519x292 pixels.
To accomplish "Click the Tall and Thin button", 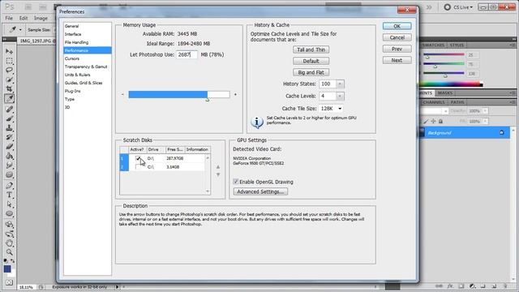I will pos(311,49).
